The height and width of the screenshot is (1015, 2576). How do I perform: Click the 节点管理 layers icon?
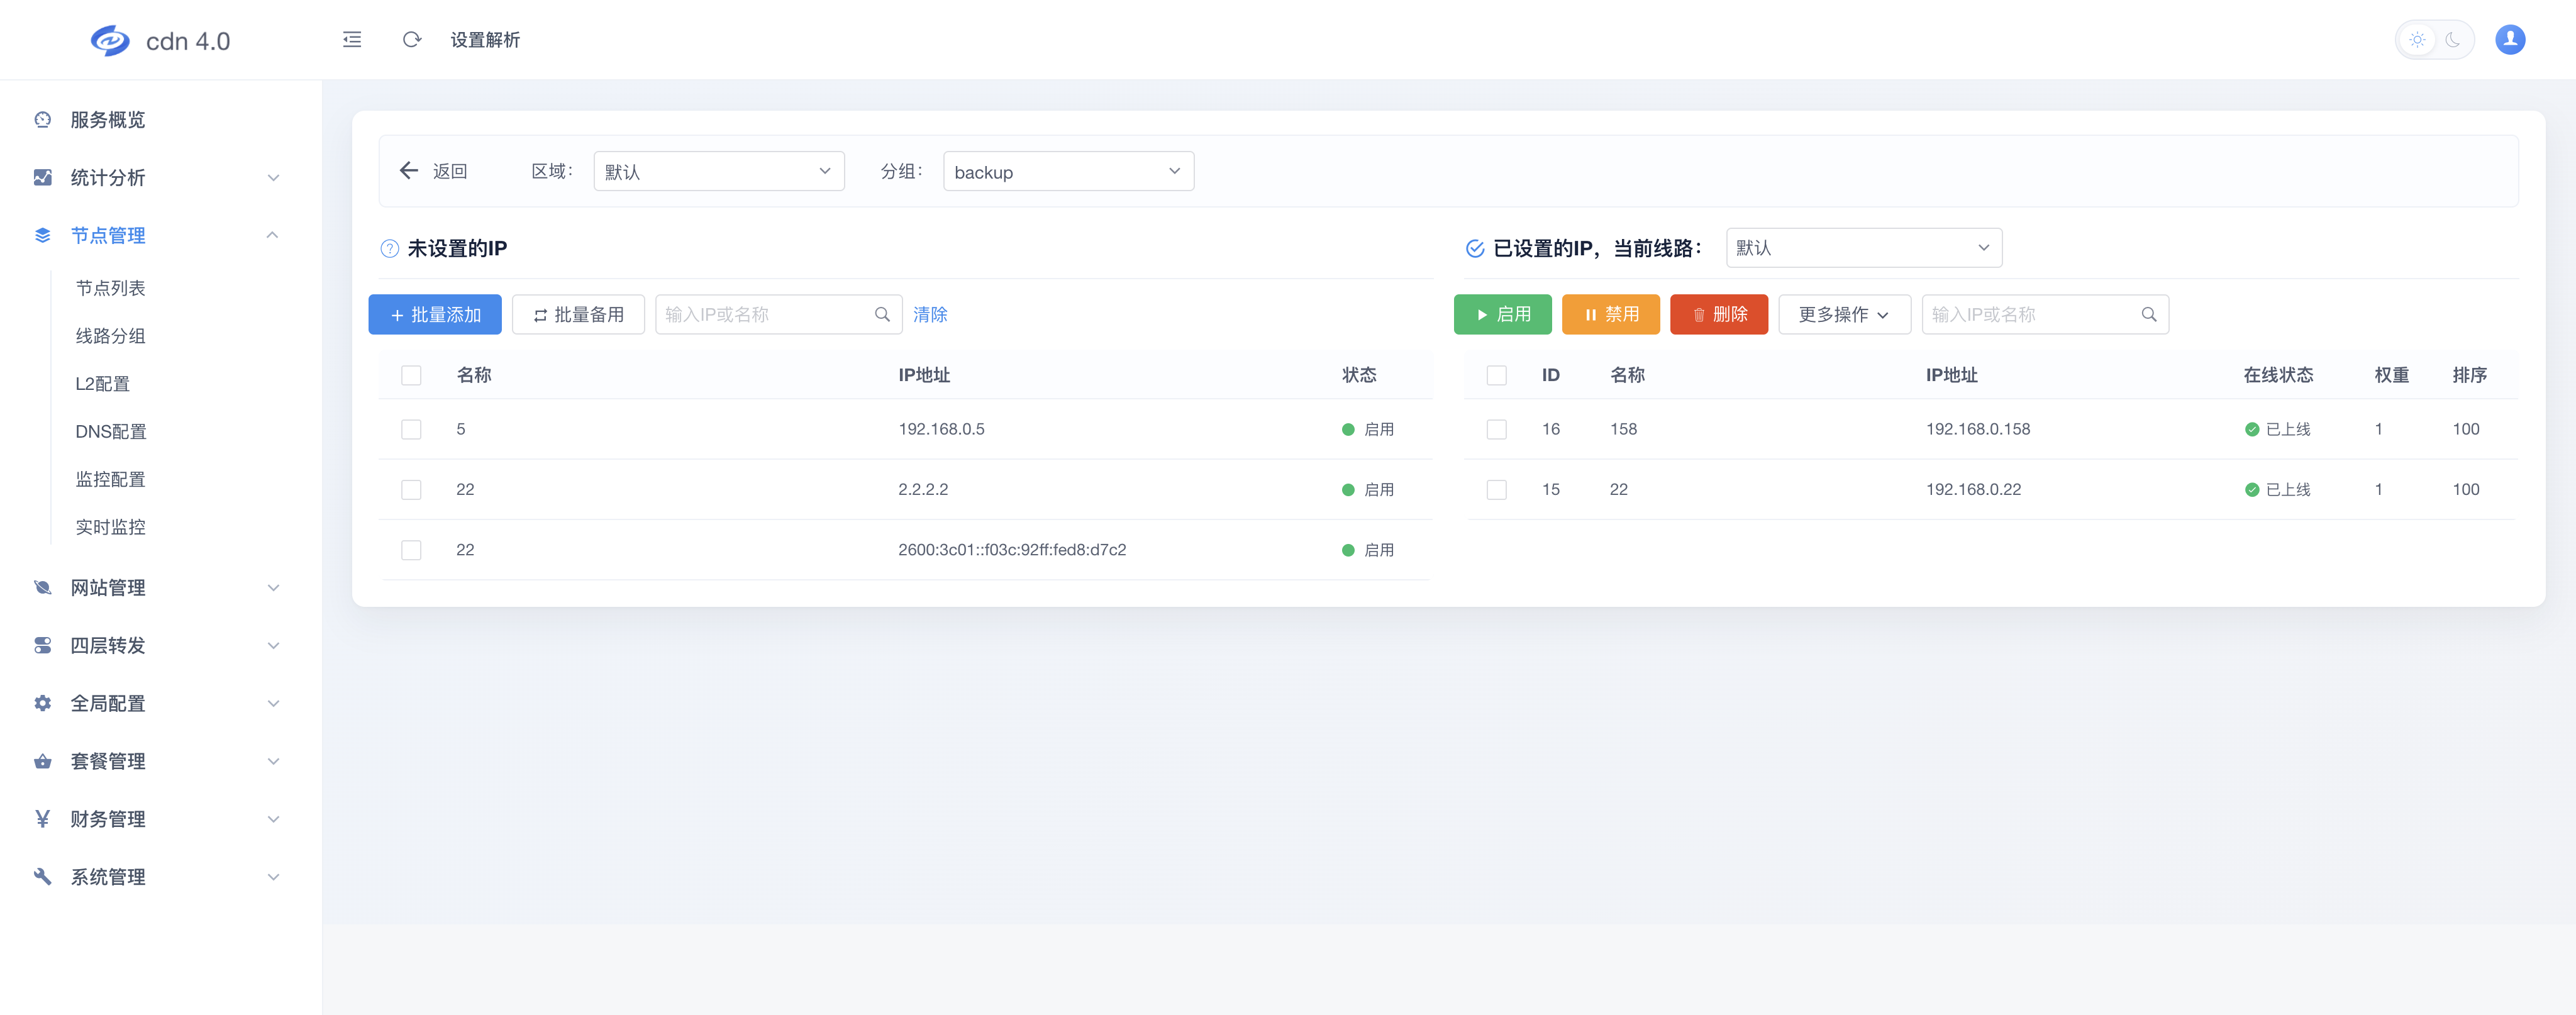[42, 235]
